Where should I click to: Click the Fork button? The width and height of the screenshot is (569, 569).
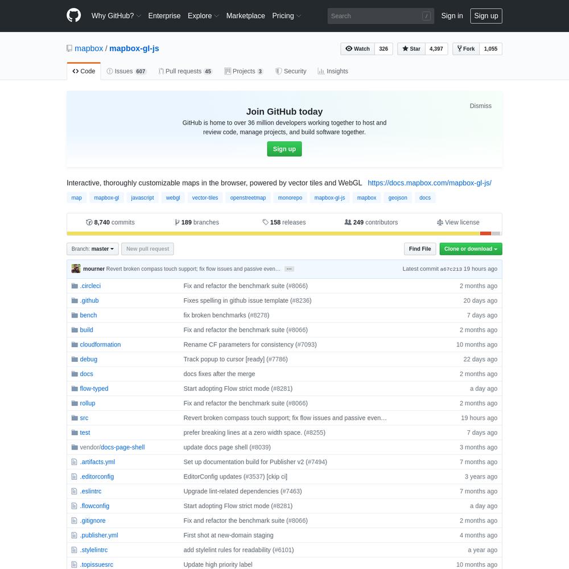tap(466, 48)
